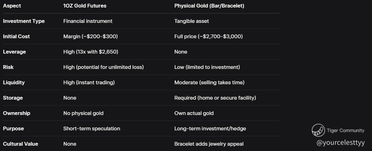This screenshot has height=151, width=372.
Task: Click the Investment Type row label
Action: 24,21
